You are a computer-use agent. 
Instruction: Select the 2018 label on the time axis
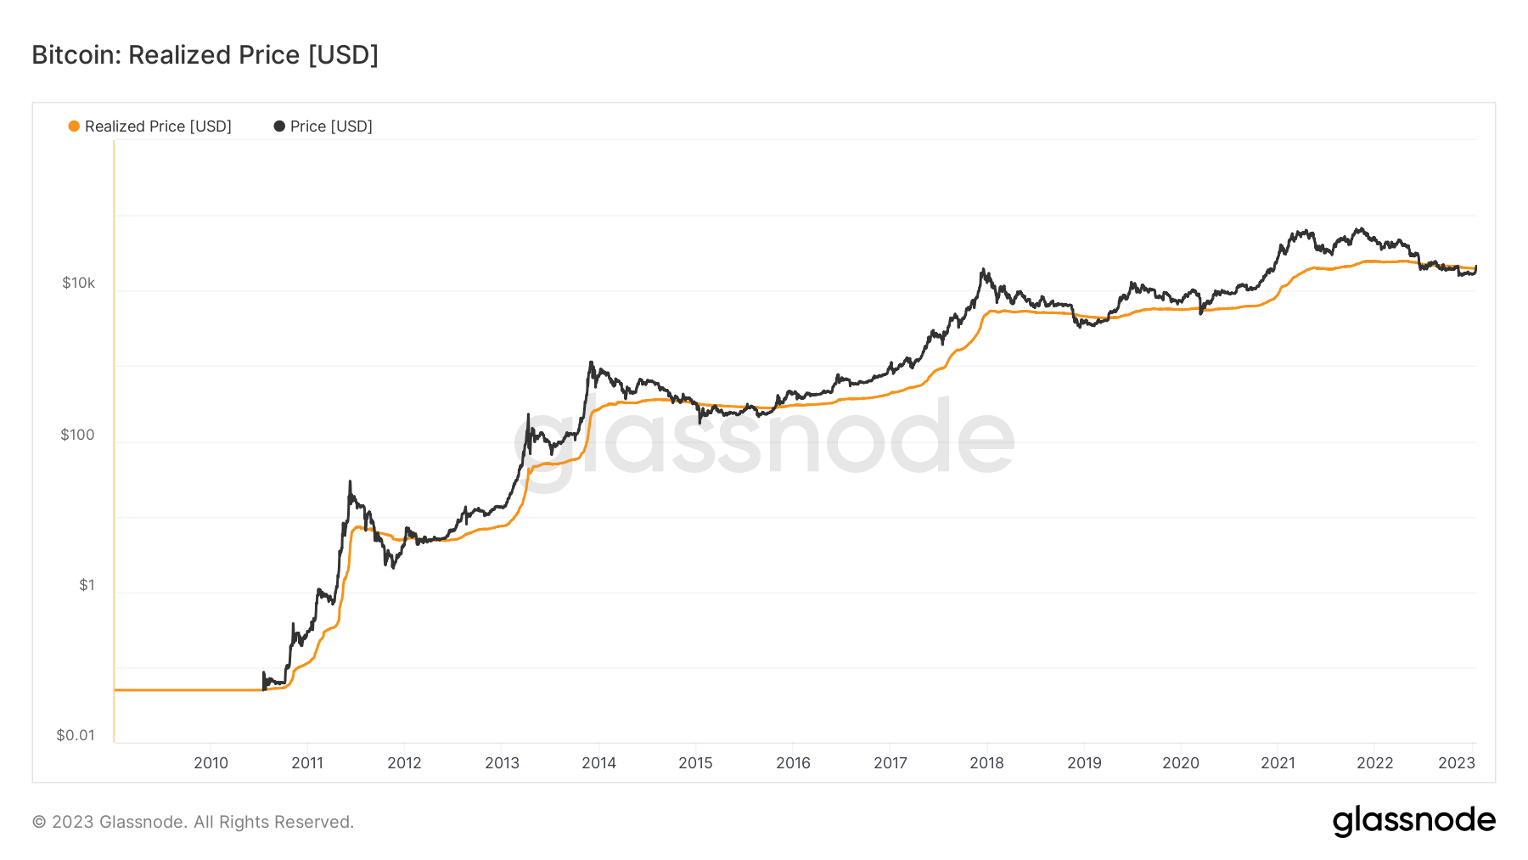coord(986,762)
